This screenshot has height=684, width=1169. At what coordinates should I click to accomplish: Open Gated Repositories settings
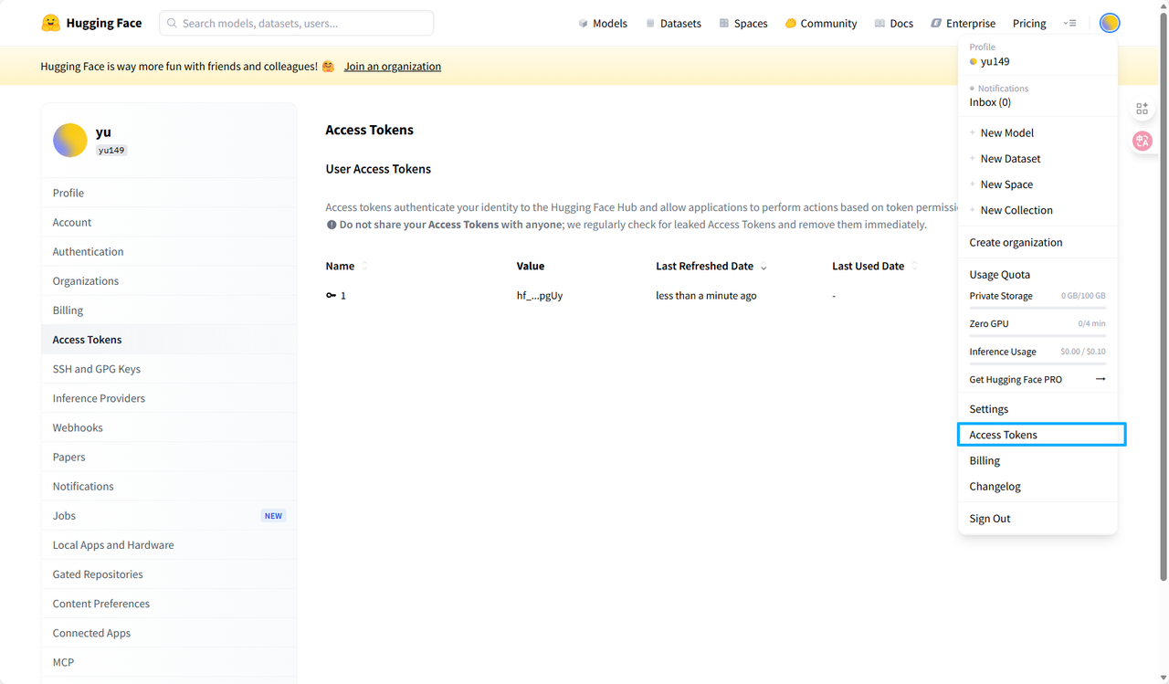click(169, 574)
